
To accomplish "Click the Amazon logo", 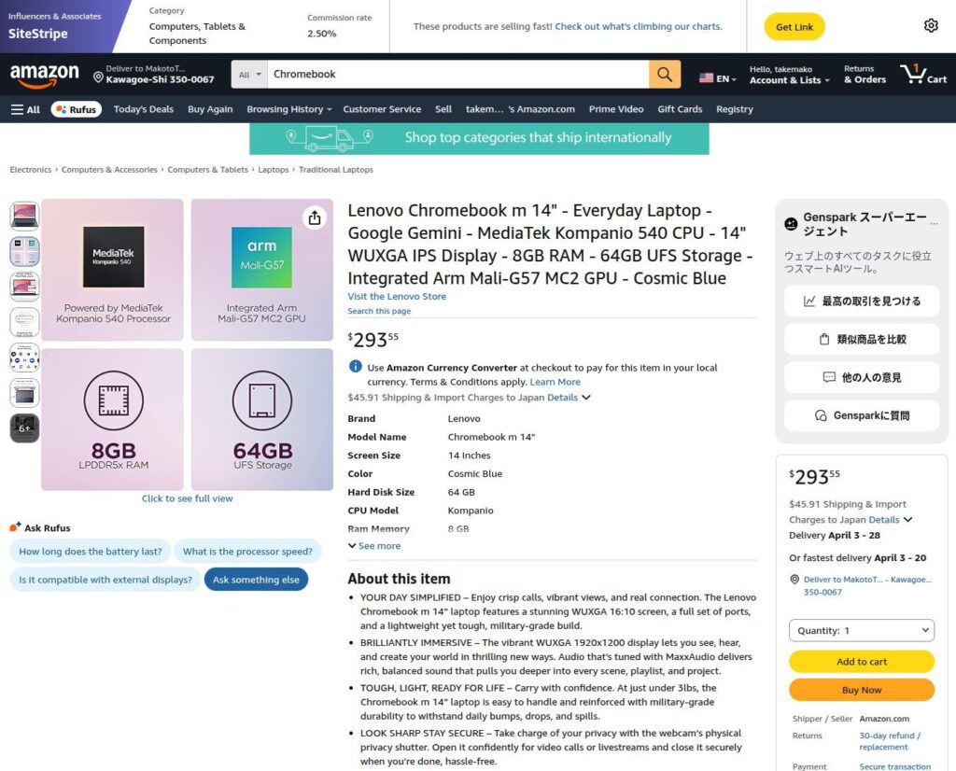I will [44, 75].
